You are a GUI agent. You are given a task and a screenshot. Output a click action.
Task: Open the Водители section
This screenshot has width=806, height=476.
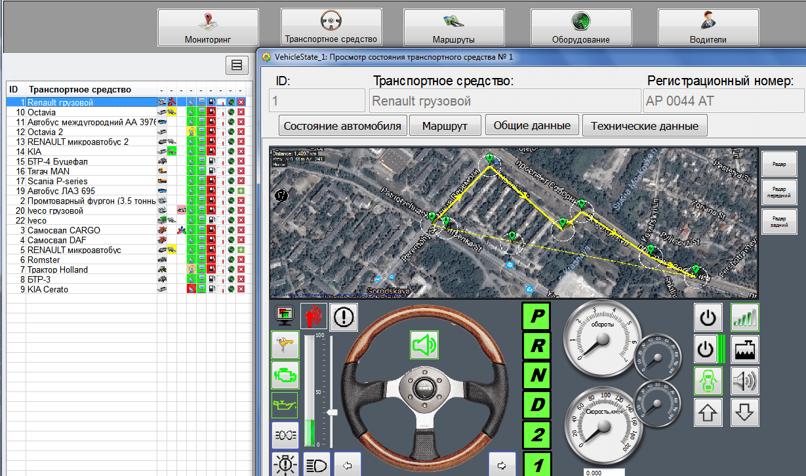tap(708, 28)
